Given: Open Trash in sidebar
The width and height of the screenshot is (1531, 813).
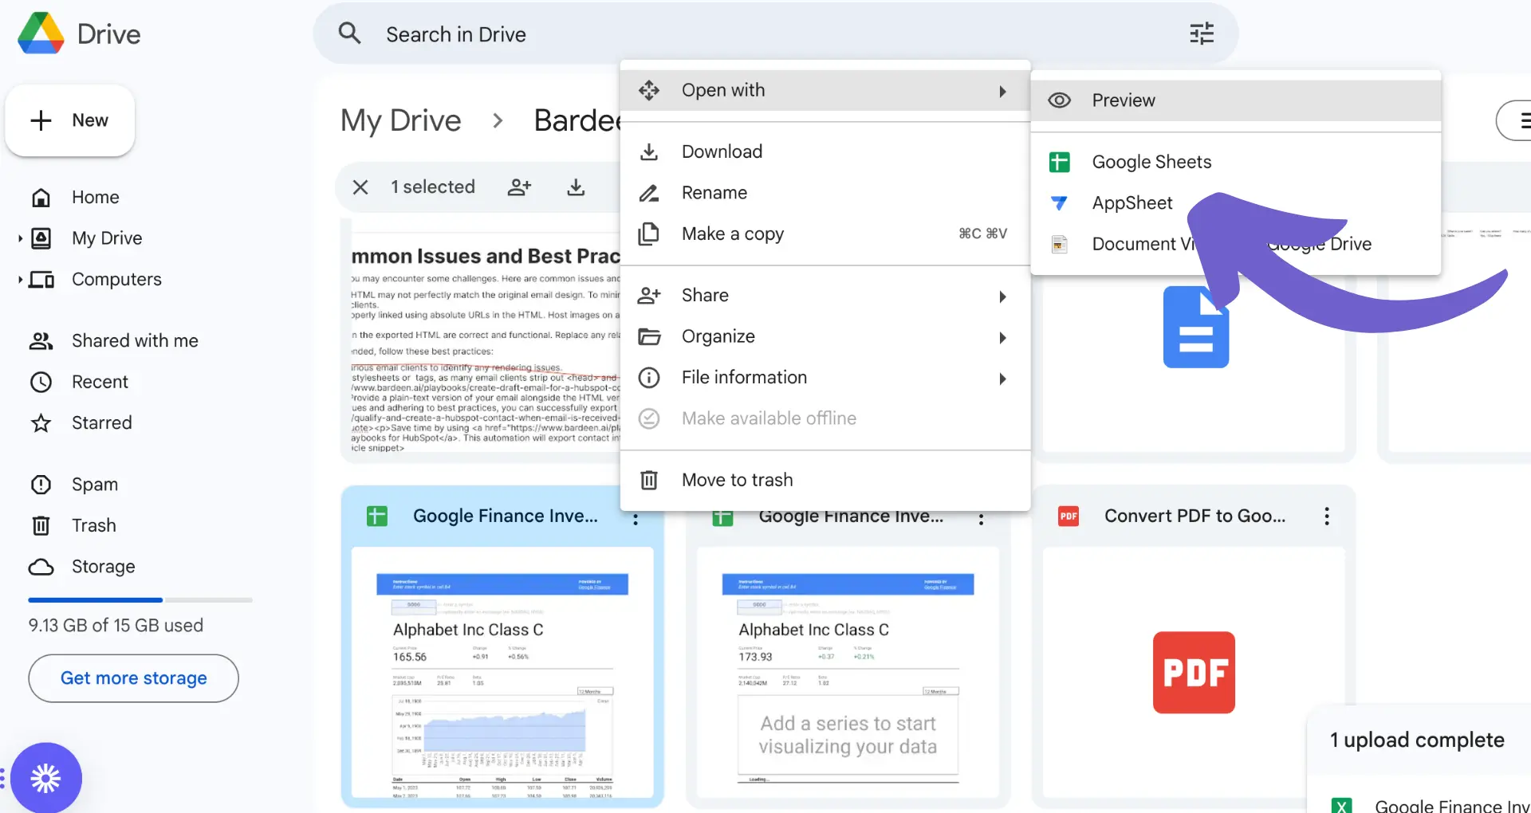Looking at the screenshot, I should coord(94,525).
